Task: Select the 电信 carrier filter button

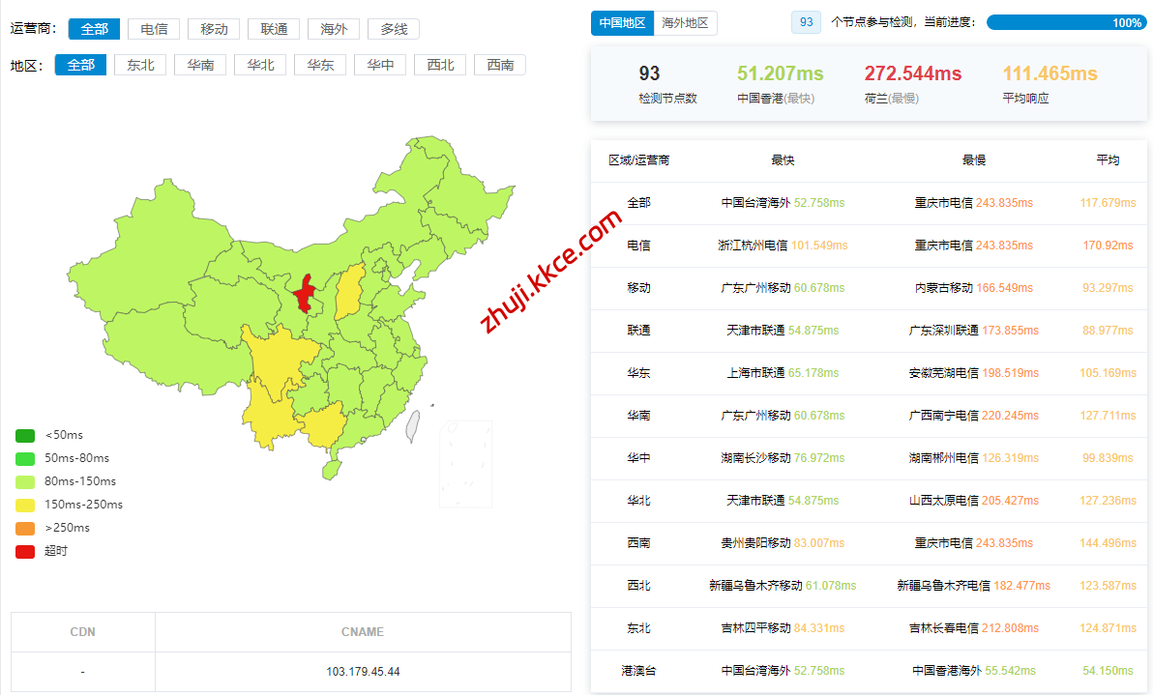Action: [154, 29]
